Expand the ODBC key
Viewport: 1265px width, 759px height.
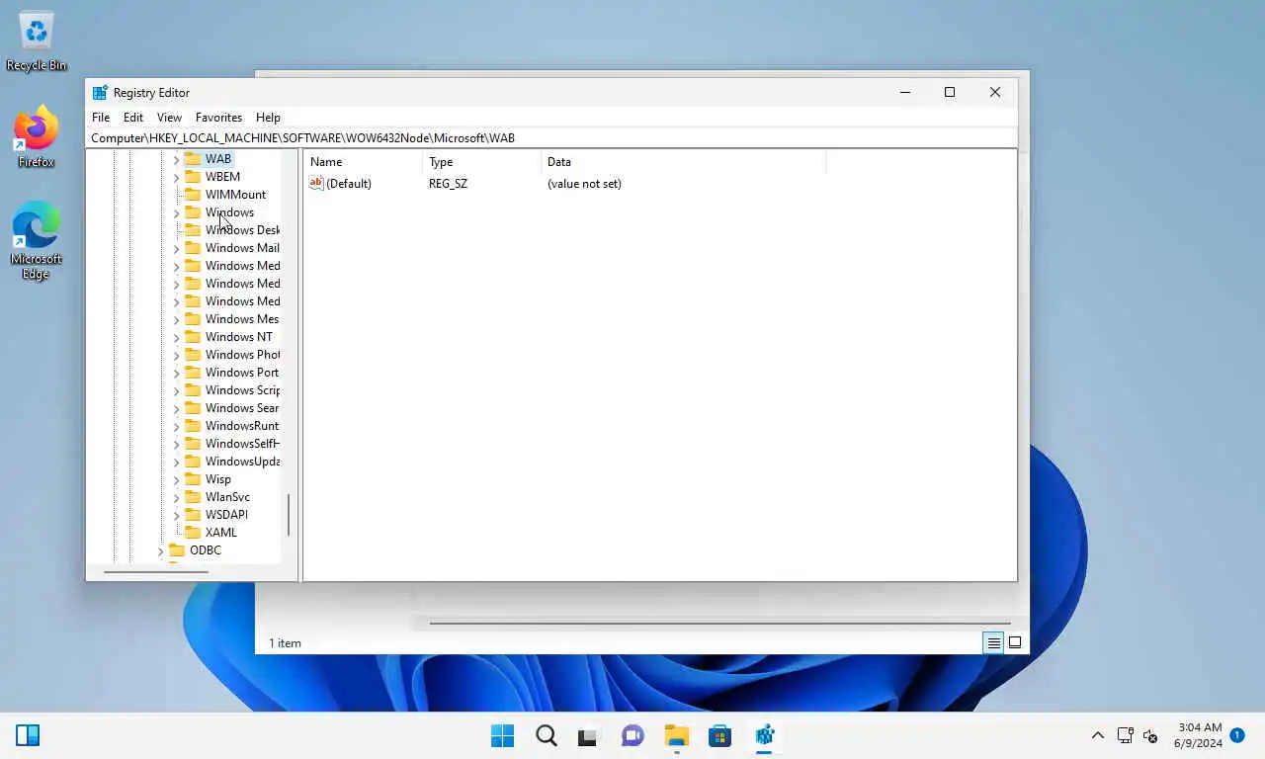pos(161,550)
